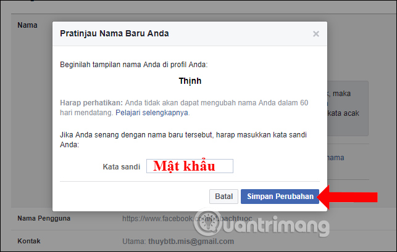This screenshot has width=397, height=252.
Task: Click the Simpan Perubahan button
Action: pos(280,197)
